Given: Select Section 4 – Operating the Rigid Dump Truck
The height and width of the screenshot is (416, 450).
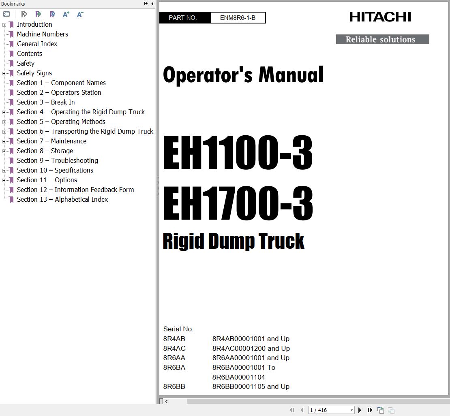Looking at the screenshot, I should (81, 112).
